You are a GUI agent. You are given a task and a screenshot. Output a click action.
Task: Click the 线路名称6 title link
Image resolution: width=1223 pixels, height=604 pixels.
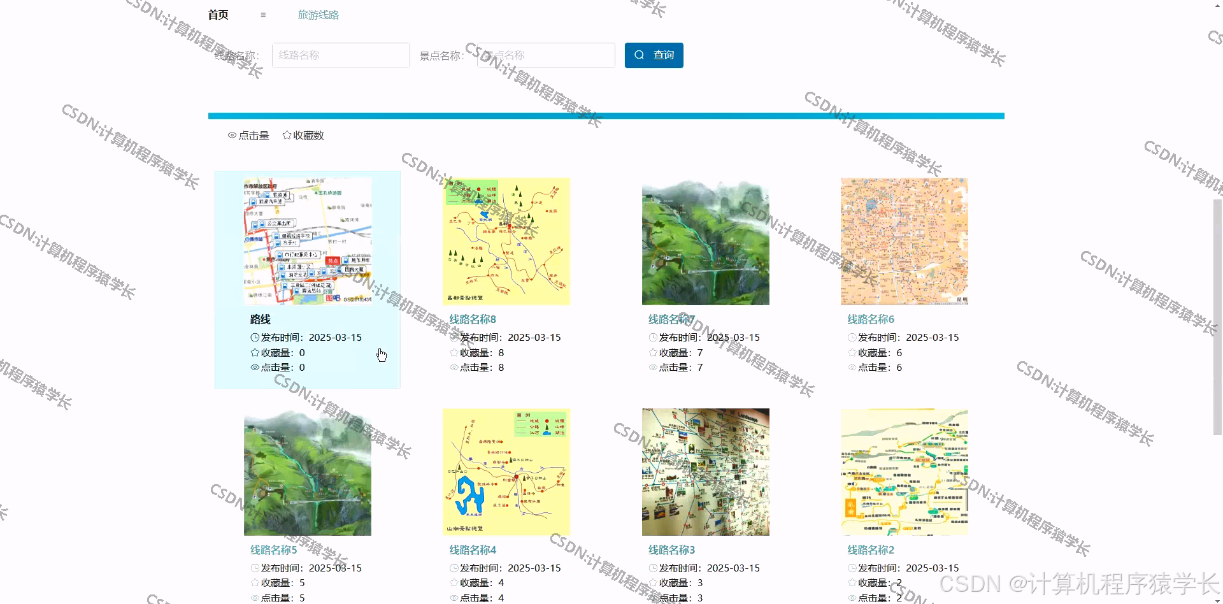tap(871, 319)
